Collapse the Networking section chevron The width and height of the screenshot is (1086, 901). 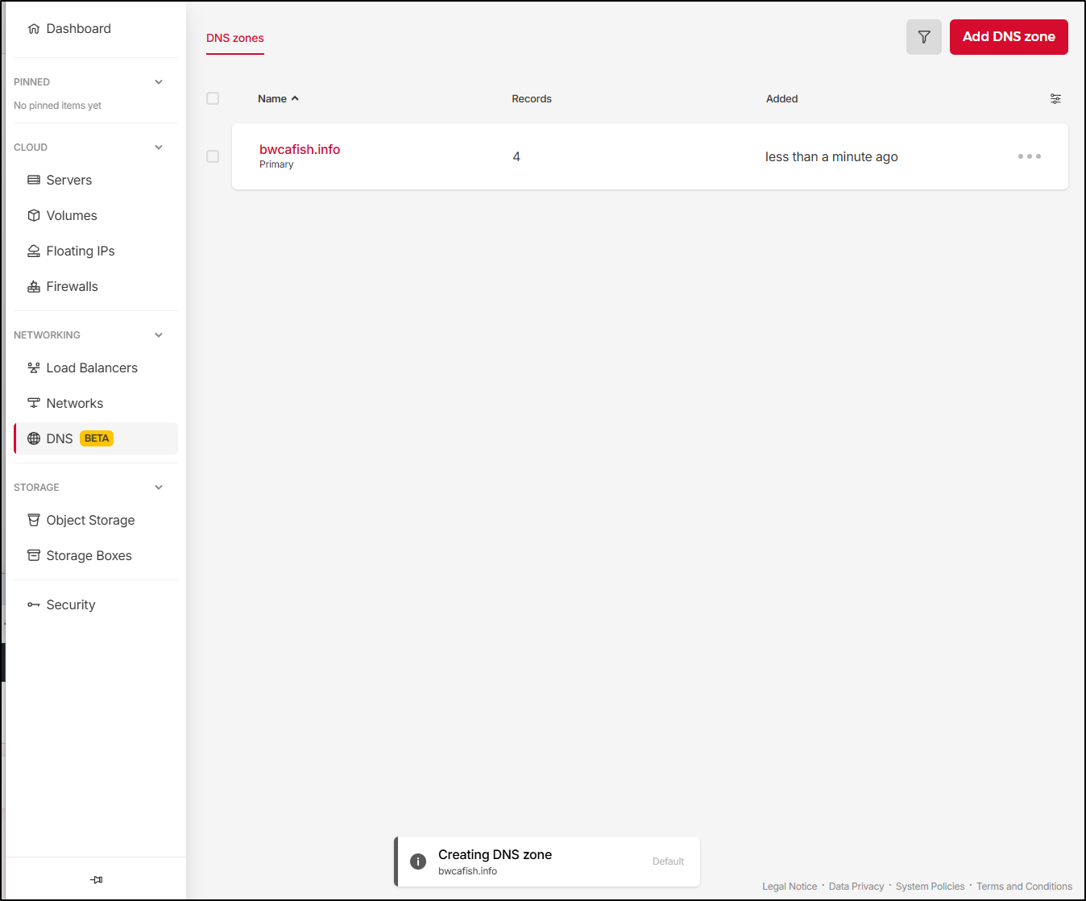(159, 335)
